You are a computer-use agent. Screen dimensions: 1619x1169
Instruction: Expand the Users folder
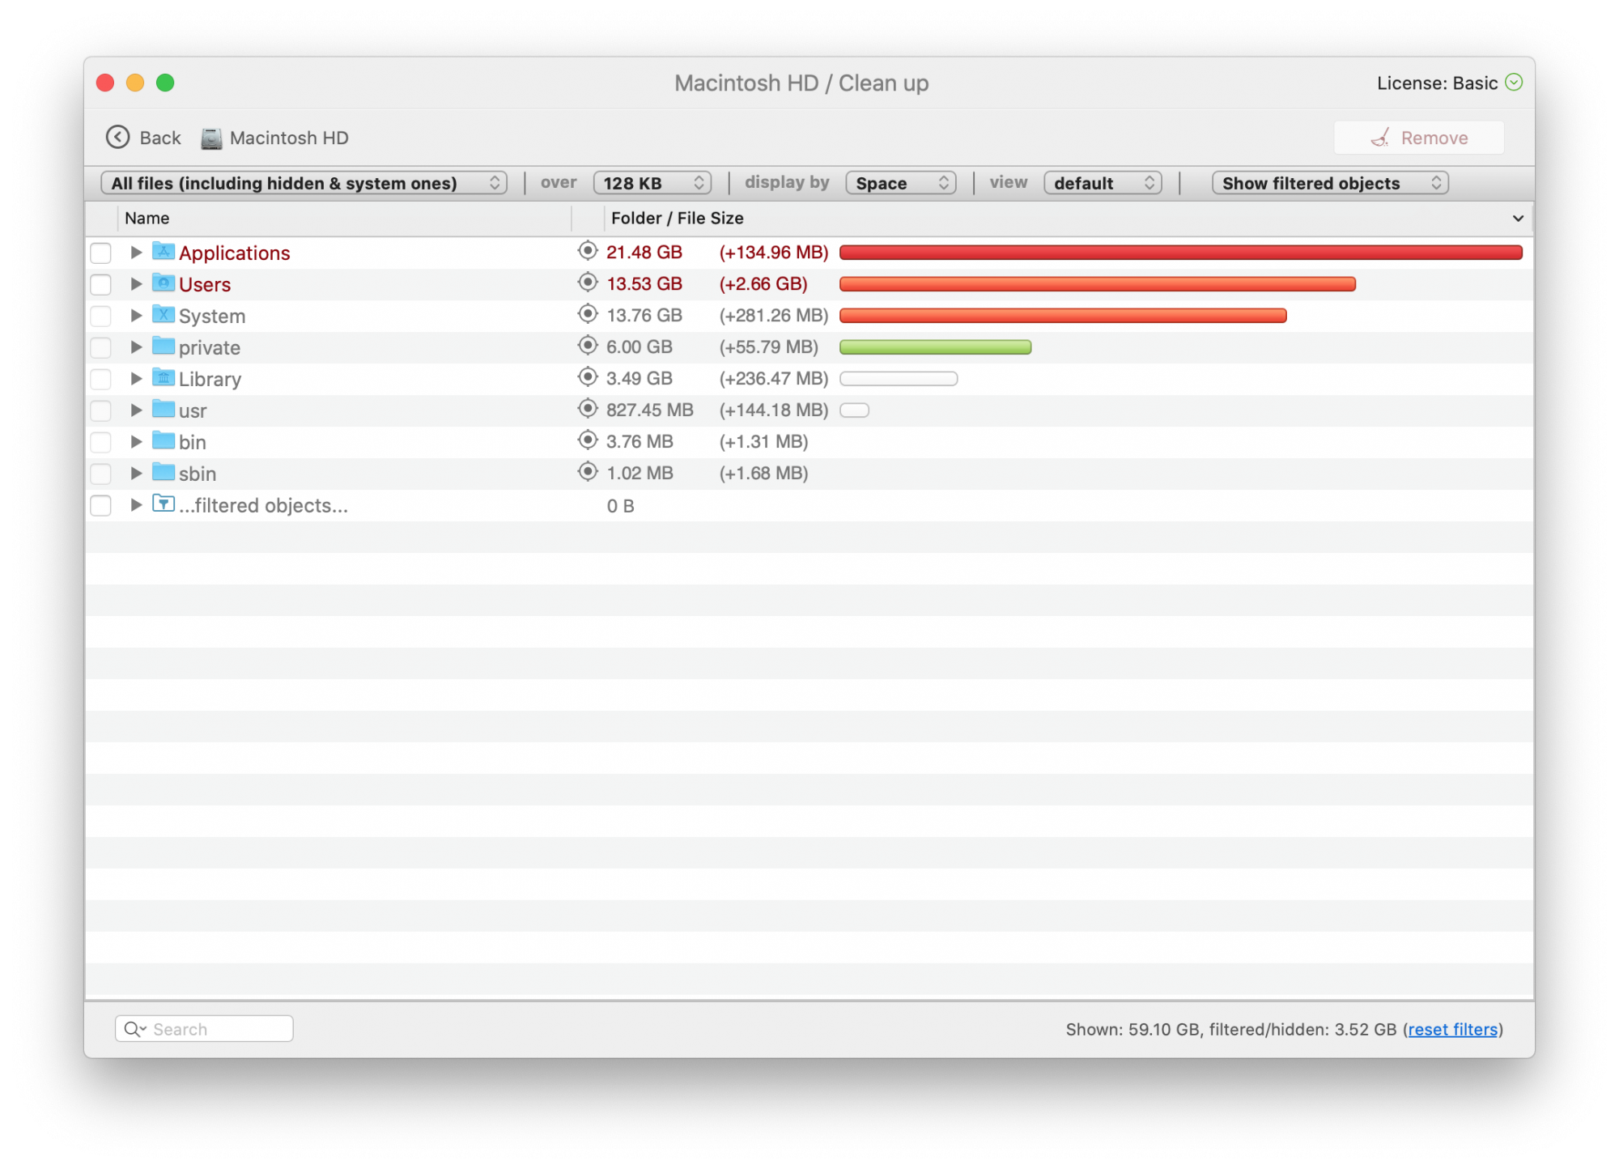point(136,284)
